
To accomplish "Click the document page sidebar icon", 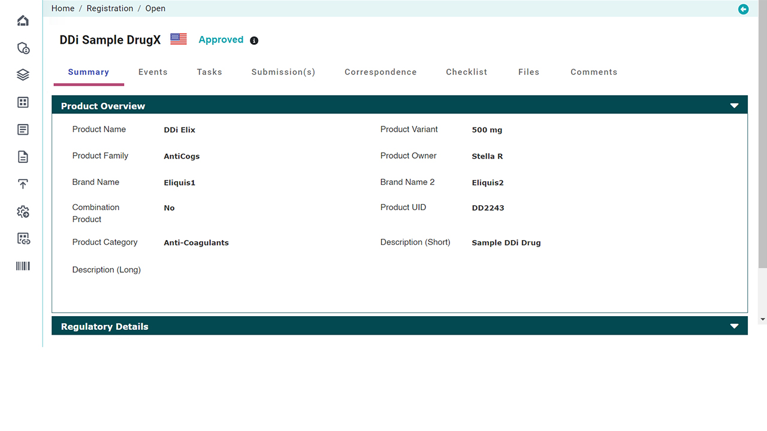I will 23,157.
